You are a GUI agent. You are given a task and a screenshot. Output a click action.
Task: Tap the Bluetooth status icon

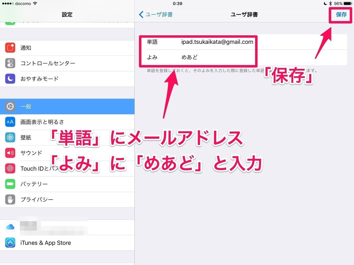tap(330, 4)
